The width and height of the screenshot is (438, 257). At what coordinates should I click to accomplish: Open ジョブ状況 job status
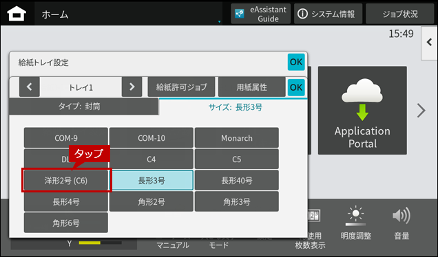pos(400,14)
